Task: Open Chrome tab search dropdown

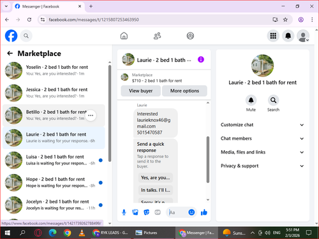Action: point(6,6)
